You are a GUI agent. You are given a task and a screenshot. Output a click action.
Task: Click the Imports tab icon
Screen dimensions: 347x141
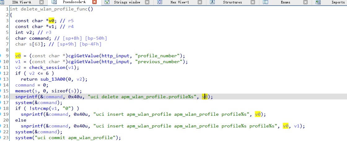coord(318,2)
